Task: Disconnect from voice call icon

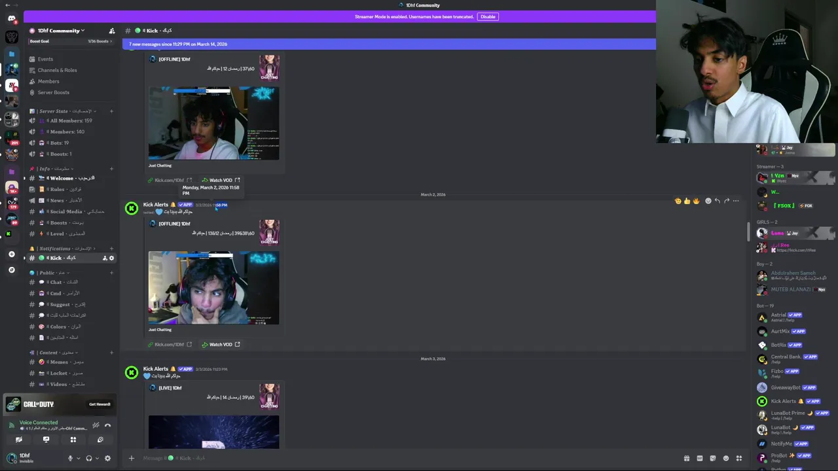Action: [x=108, y=425]
